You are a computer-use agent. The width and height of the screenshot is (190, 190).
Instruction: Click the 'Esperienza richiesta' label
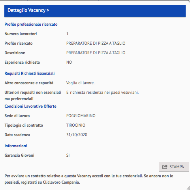pyautogui.click(x=22, y=63)
